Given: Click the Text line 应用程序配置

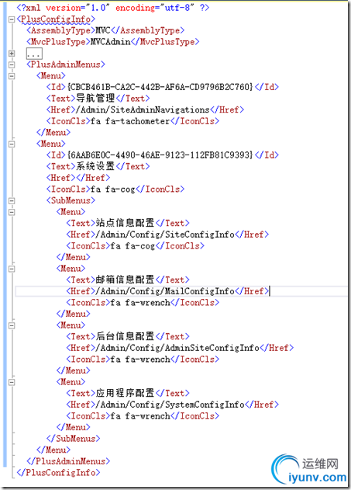Looking at the screenshot, I should point(128,393).
